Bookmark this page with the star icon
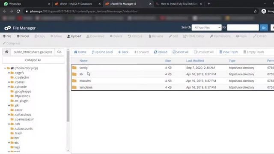Viewport: 274px width, 154px height. (x=255, y=12)
